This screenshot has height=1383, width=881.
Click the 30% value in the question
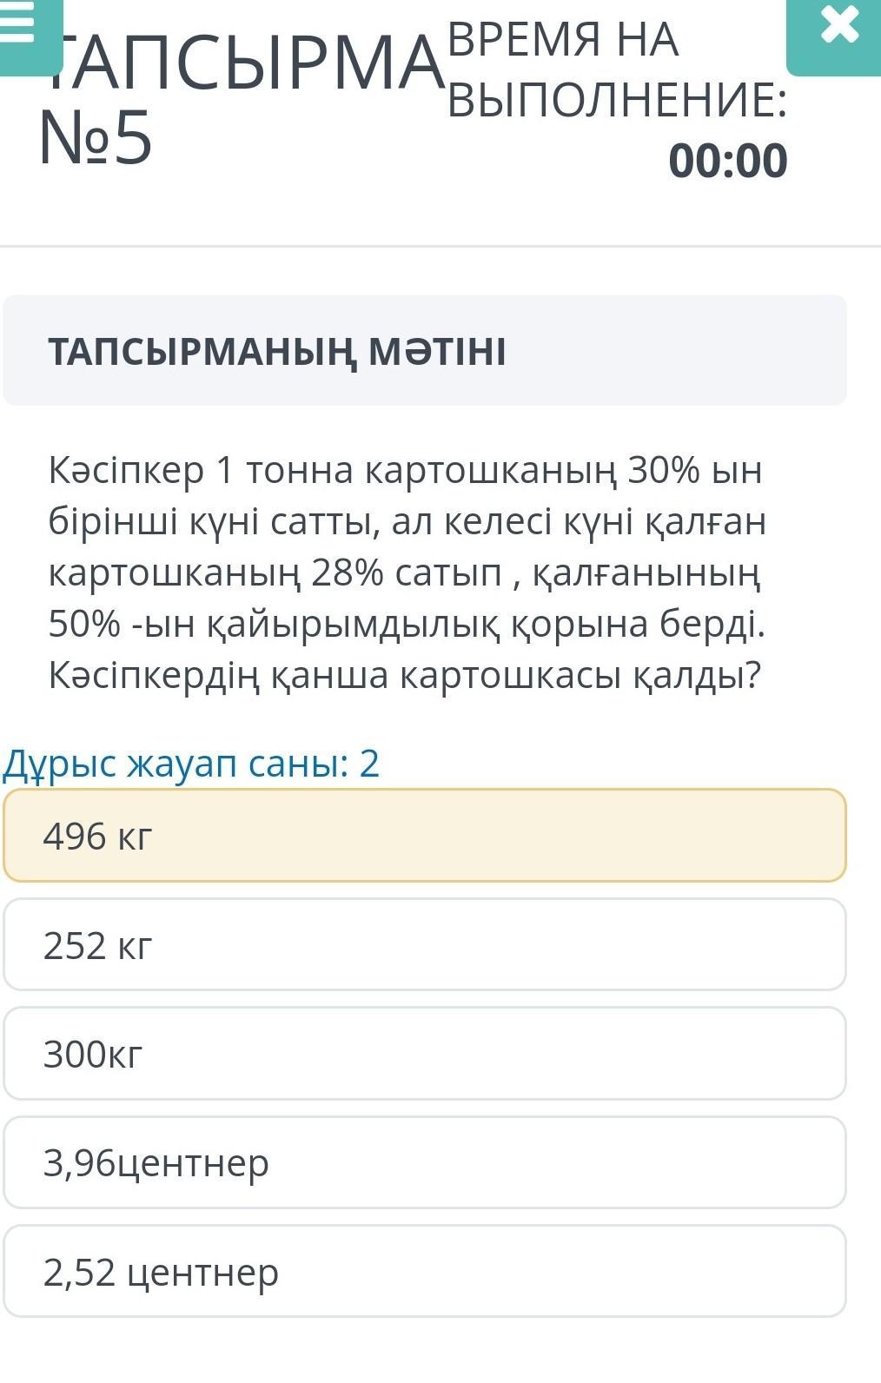[664, 470]
